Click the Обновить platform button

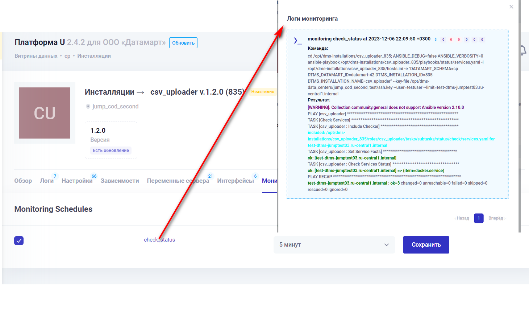click(x=183, y=43)
